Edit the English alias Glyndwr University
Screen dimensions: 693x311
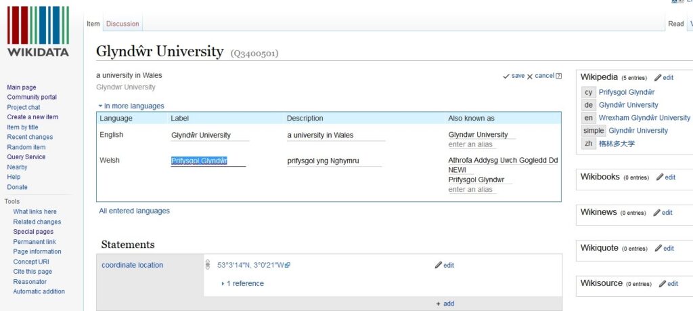point(482,134)
